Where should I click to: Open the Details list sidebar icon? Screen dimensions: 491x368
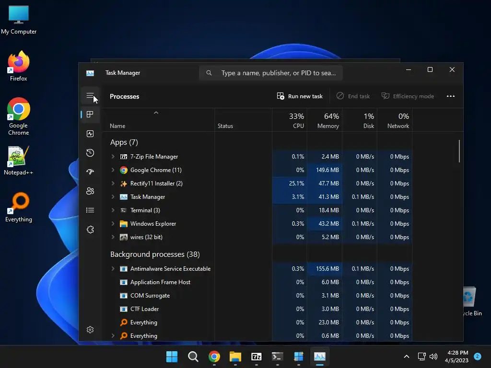click(90, 210)
